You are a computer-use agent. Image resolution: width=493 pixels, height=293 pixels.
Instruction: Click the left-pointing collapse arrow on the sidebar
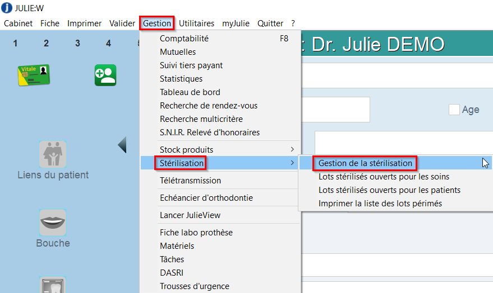[122, 145]
